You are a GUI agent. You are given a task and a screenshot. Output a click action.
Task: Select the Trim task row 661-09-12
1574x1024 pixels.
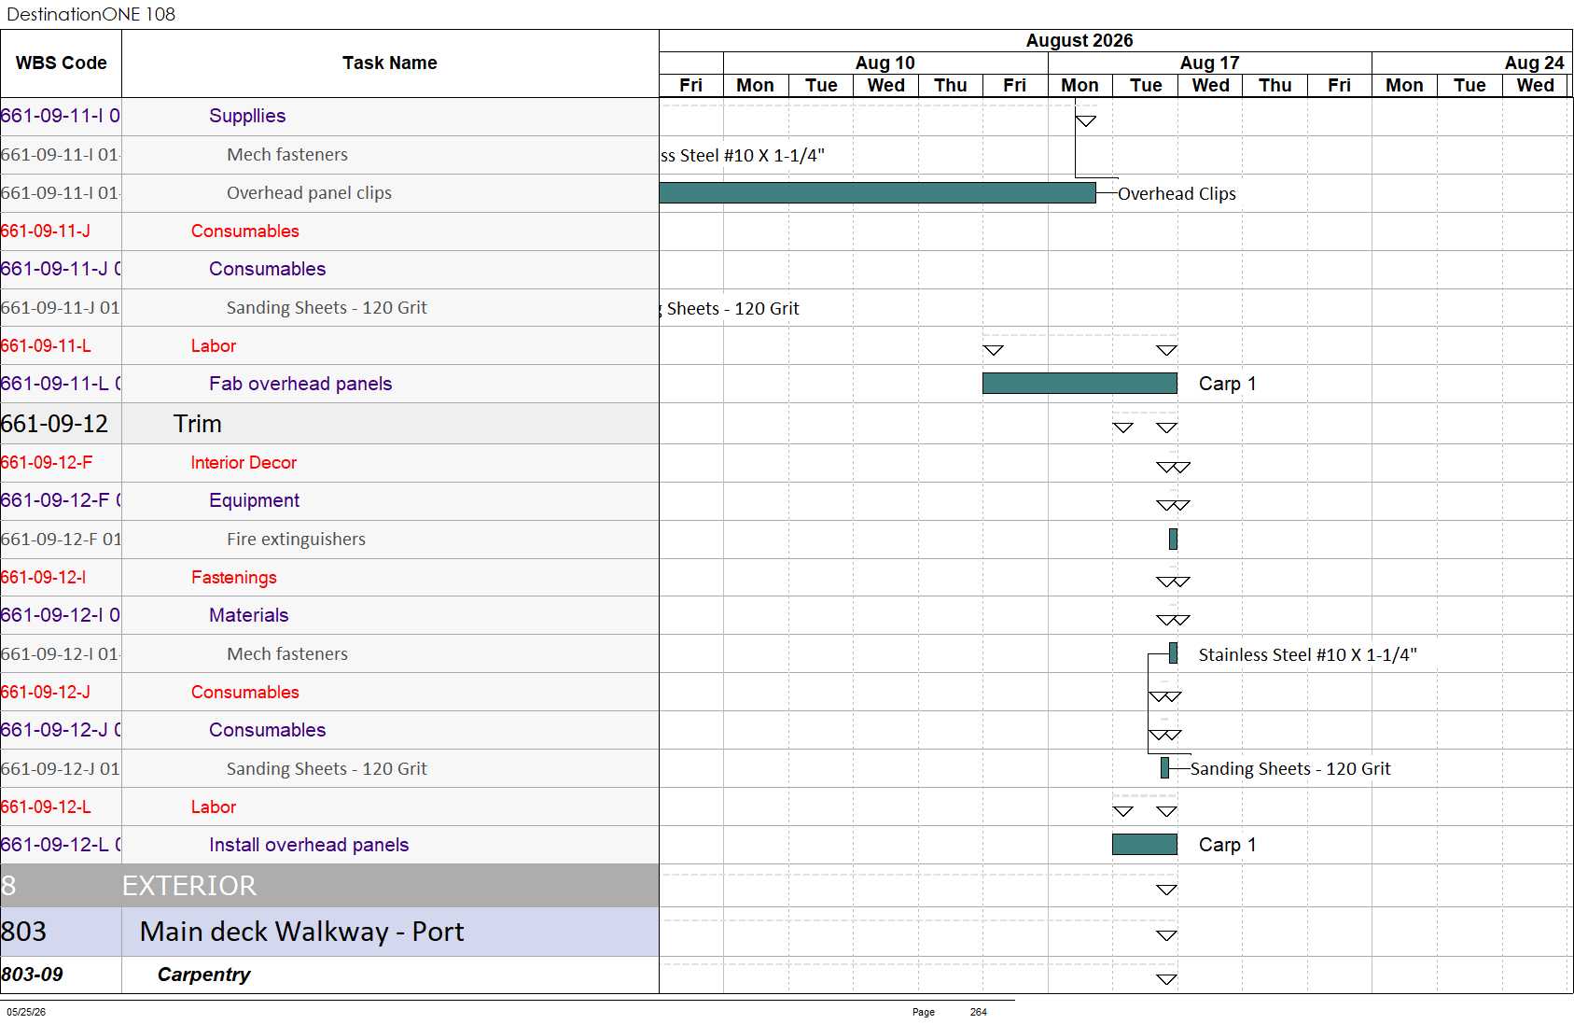[x=329, y=424]
